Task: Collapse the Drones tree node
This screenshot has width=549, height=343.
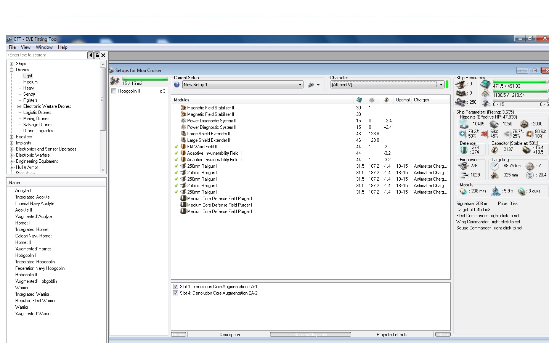Action: pyautogui.click(x=11, y=70)
